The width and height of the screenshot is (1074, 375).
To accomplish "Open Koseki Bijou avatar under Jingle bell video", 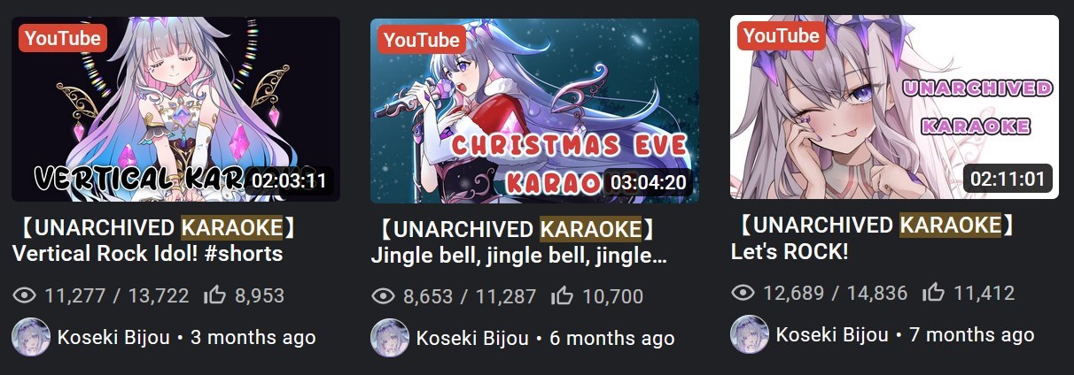I will (x=390, y=338).
